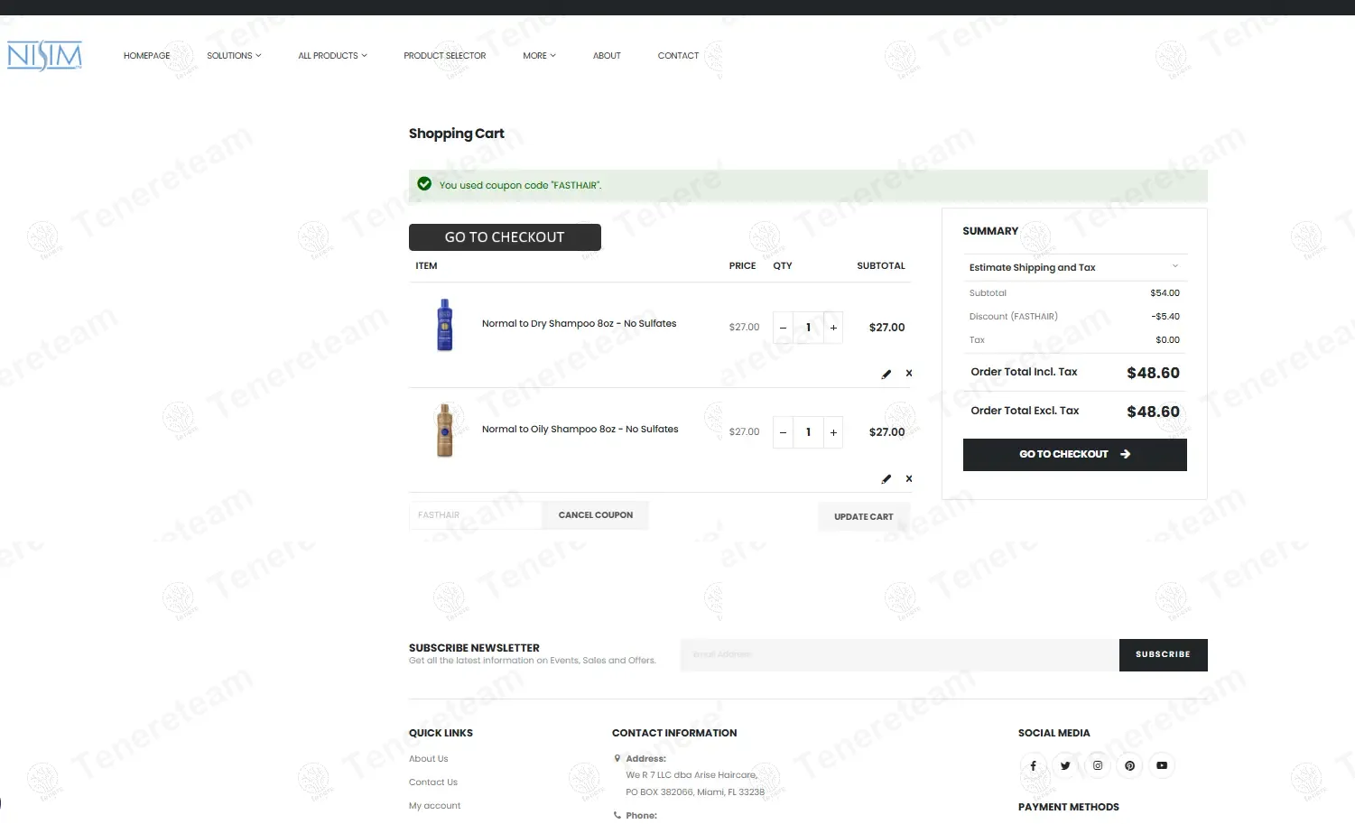Click the Discount (FASTHAIR) label
1355x824 pixels.
pyautogui.click(x=1013, y=317)
